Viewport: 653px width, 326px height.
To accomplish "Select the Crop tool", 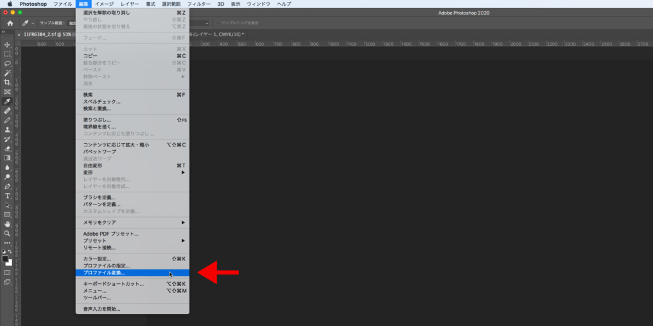I will [x=7, y=82].
